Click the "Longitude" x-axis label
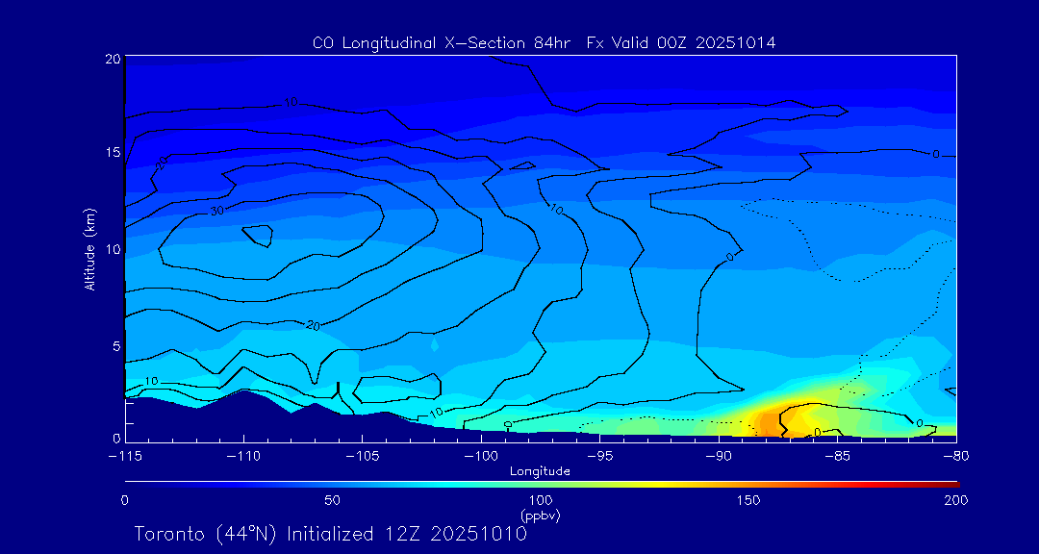The height and width of the screenshot is (554, 1039). (540, 471)
